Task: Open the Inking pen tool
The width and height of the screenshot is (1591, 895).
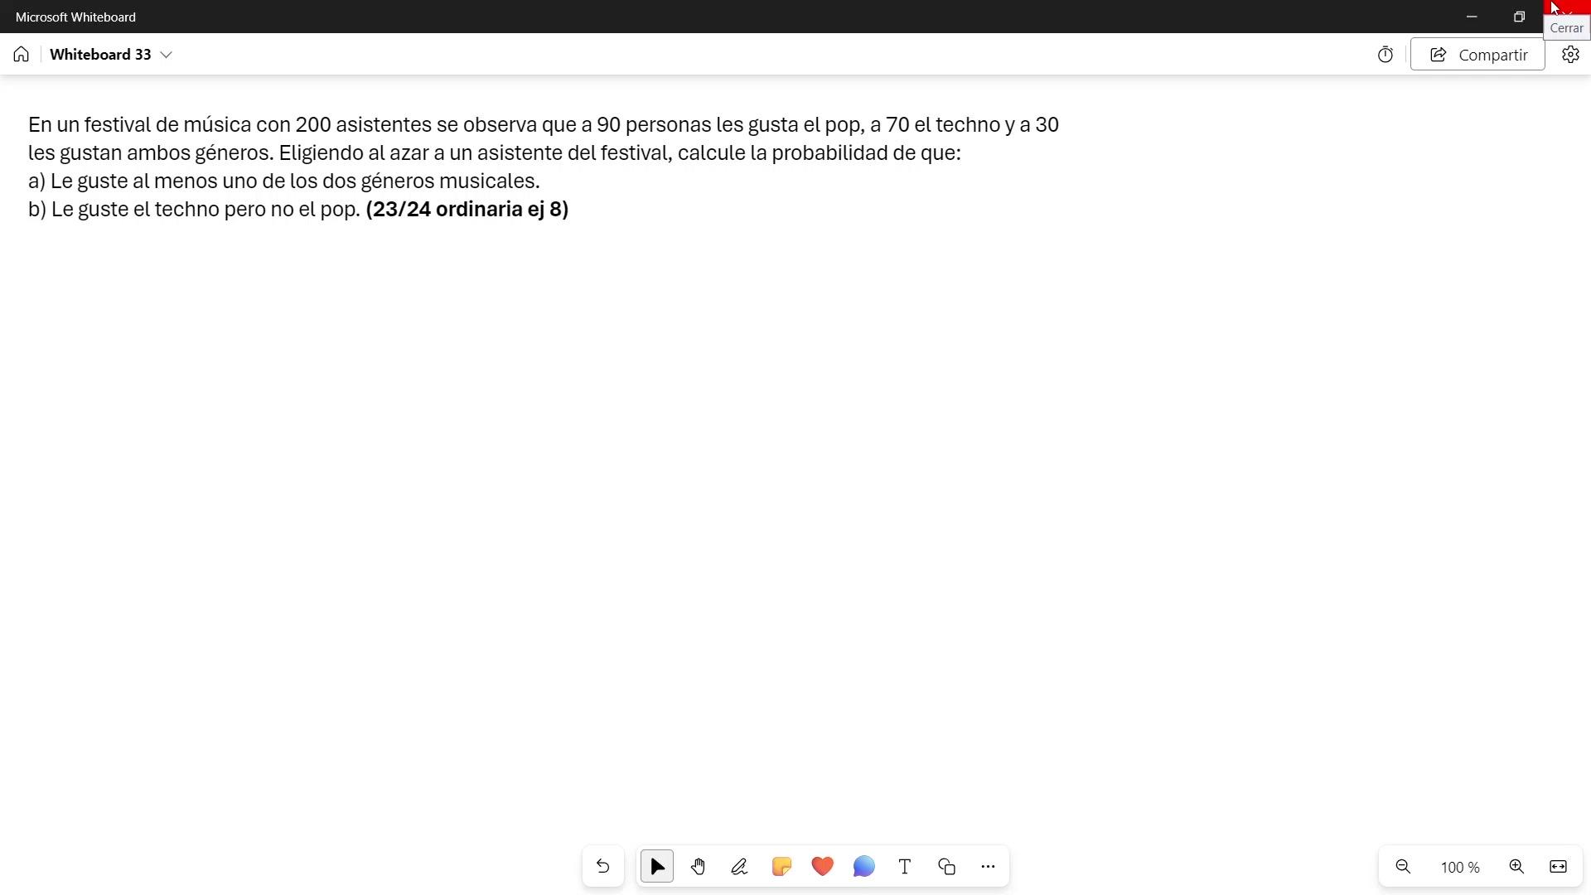Action: coord(739,867)
